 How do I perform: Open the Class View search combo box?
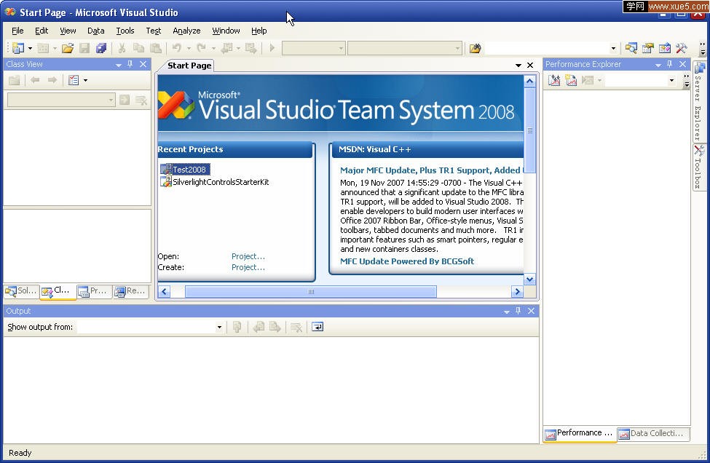61,100
